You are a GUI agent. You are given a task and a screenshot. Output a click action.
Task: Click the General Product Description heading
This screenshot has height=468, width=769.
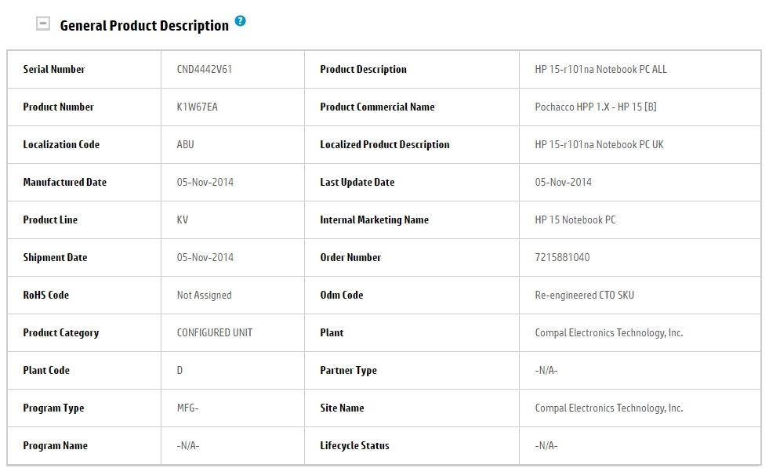(144, 26)
